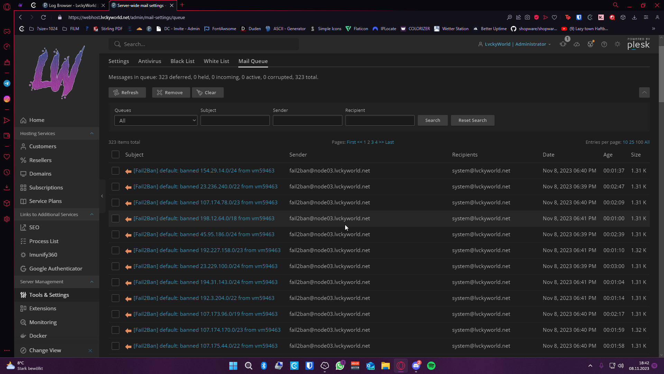The width and height of the screenshot is (664, 374).
Task: Click the Recipient filter input field
Action: 379,121
